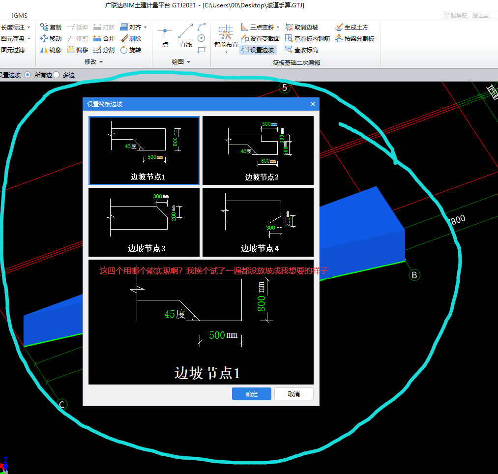Select the 多边 radio option
The width and height of the screenshot is (498, 474).
point(56,75)
